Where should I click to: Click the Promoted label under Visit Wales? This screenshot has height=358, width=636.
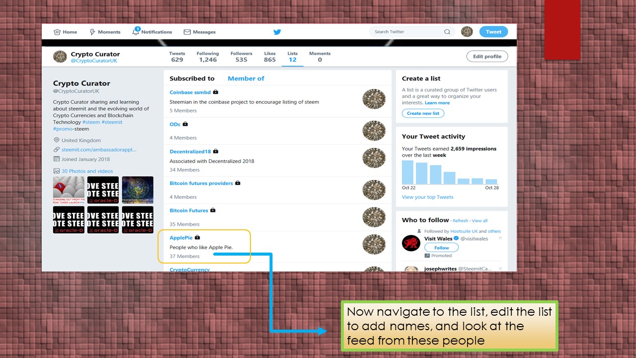[x=442, y=256]
